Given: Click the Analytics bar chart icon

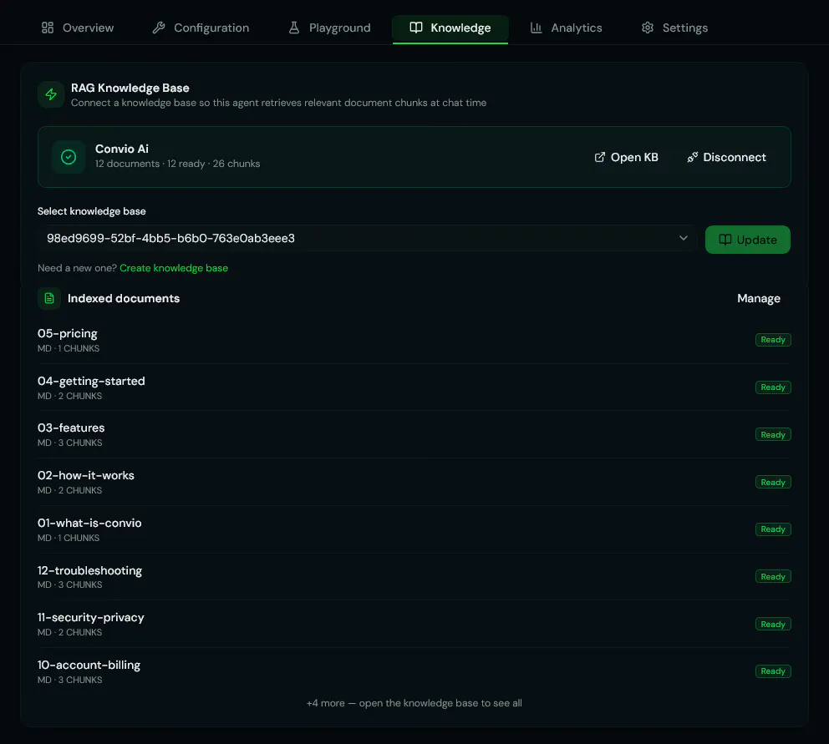Looking at the screenshot, I should point(537,28).
